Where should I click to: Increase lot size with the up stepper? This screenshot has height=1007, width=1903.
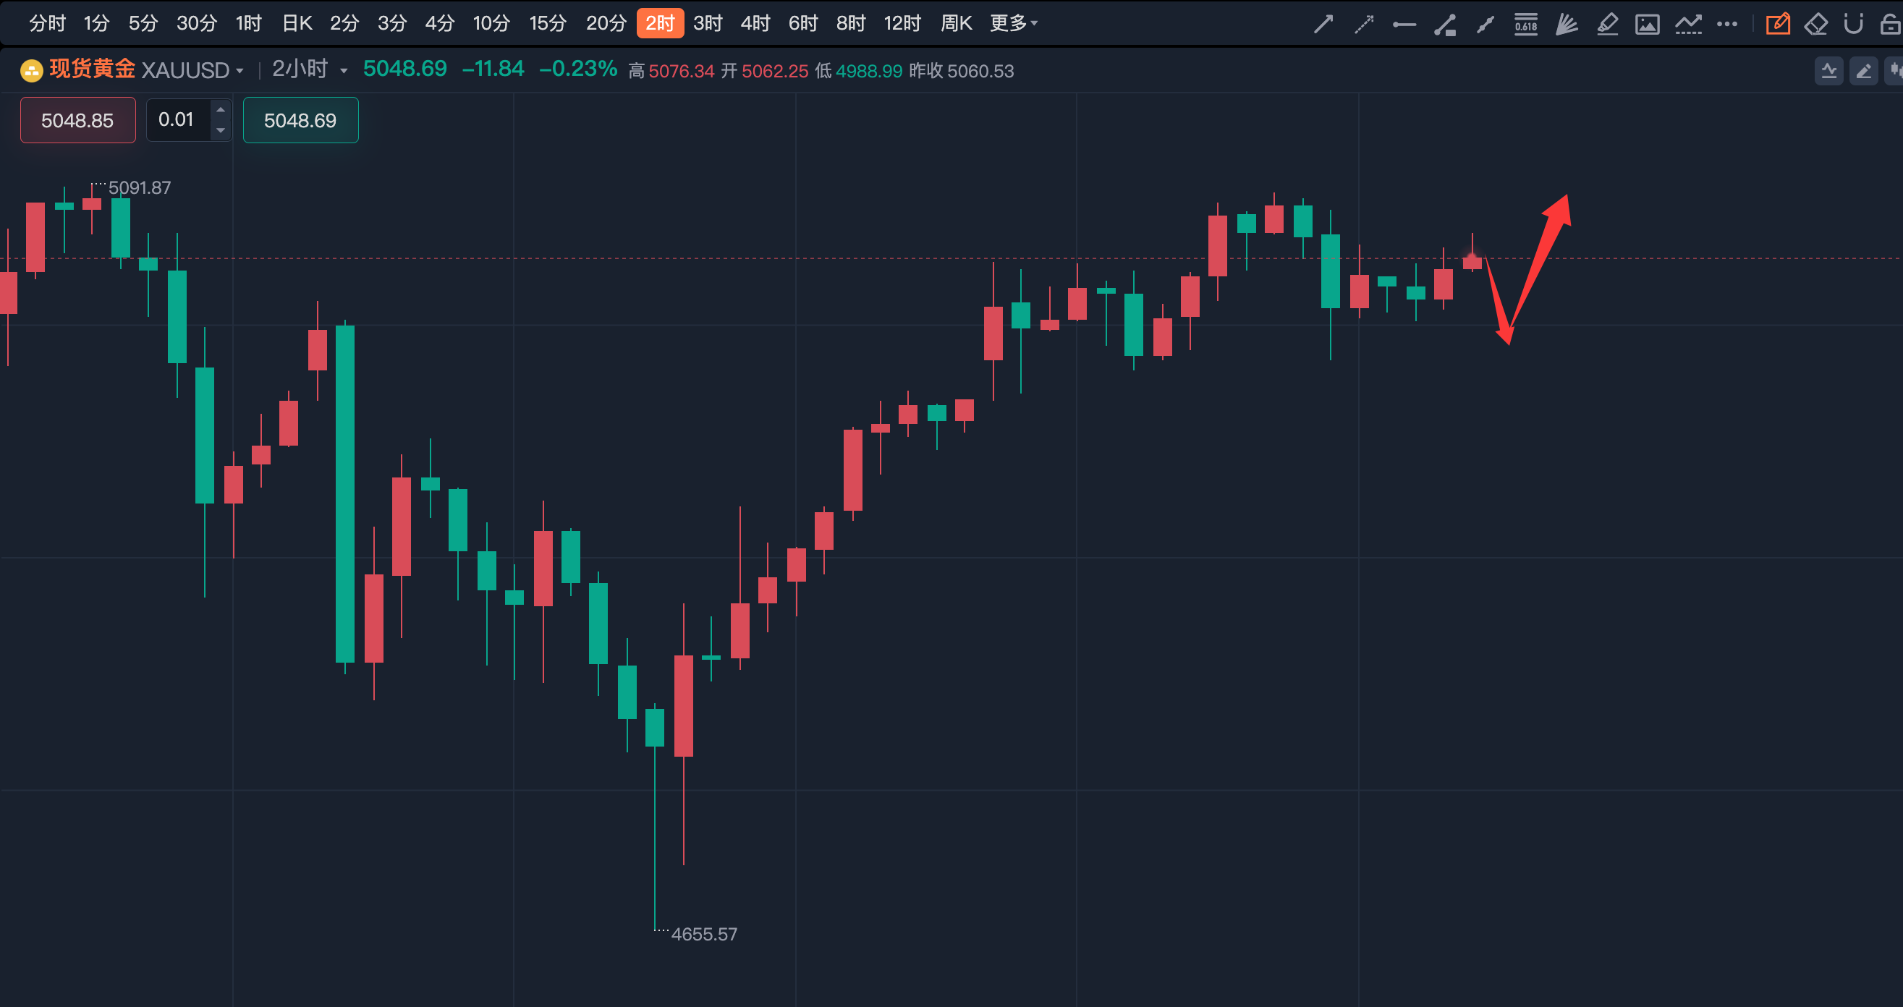[220, 110]
